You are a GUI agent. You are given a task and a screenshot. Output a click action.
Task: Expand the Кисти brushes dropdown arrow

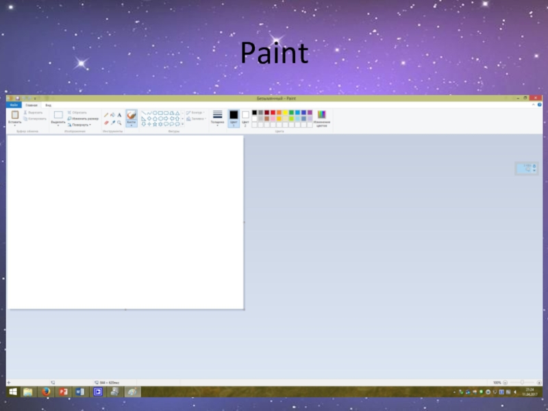[x=132, y=125]
